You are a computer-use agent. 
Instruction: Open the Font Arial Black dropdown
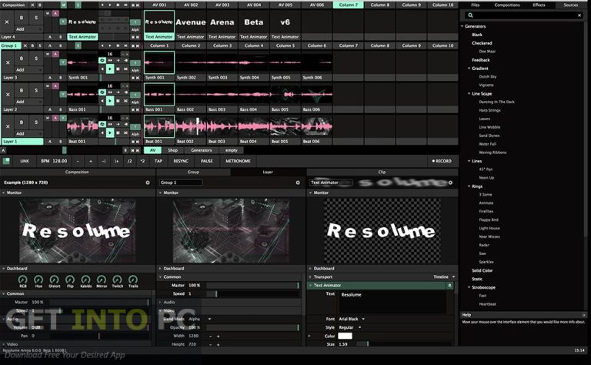coord(352,319)
